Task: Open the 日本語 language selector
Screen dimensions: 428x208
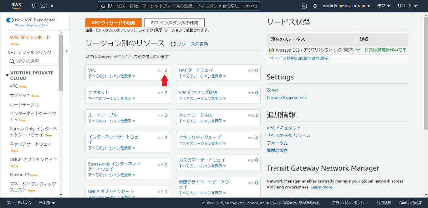Action: click(x=47, y=203)
